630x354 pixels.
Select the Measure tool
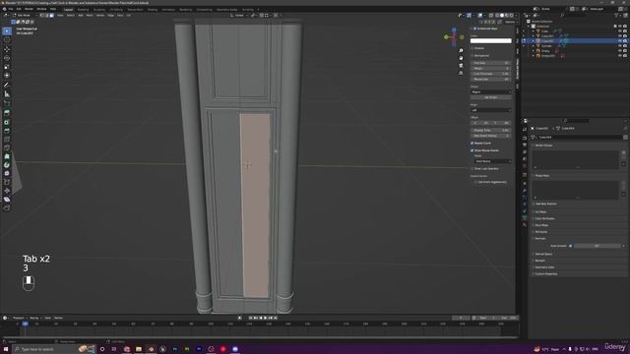click(7, 94)
